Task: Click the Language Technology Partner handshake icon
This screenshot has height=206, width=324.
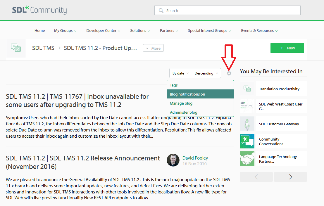Action: pos(247,159)
